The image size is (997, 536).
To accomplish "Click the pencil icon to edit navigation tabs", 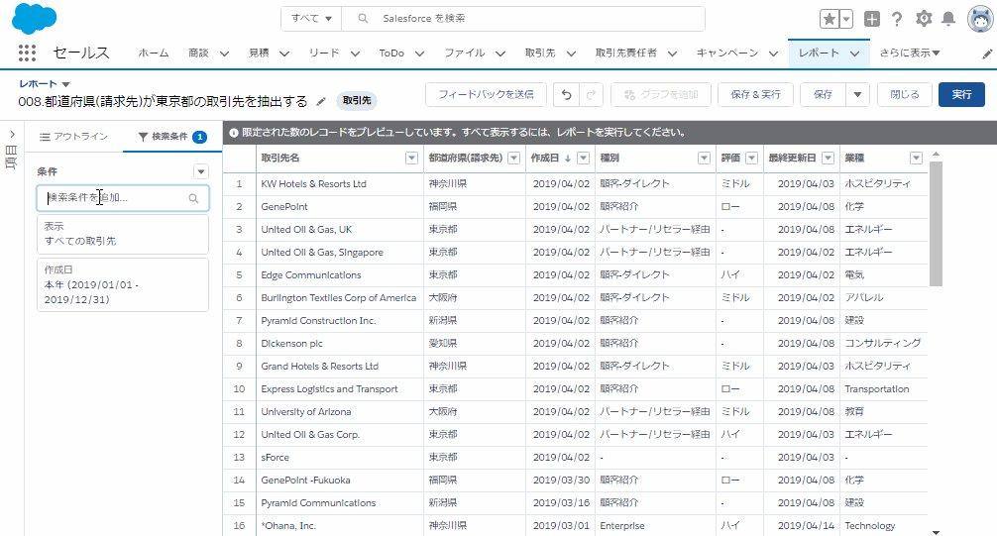I will click(x=987, y=54).
